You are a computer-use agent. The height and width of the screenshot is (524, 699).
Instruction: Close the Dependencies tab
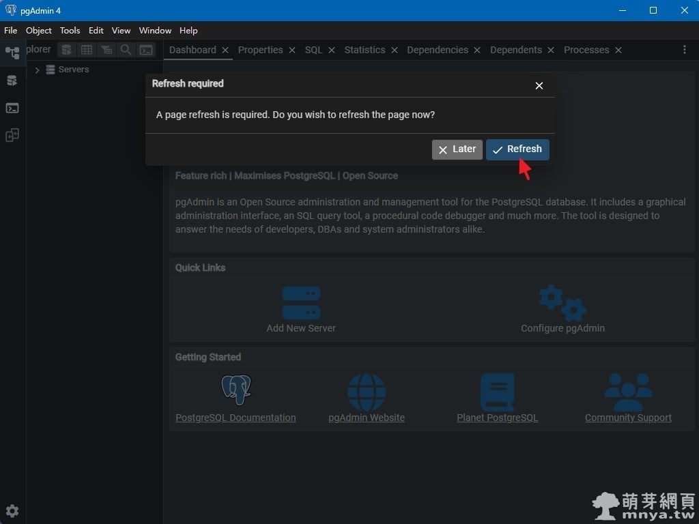click(x=477, y=50)
